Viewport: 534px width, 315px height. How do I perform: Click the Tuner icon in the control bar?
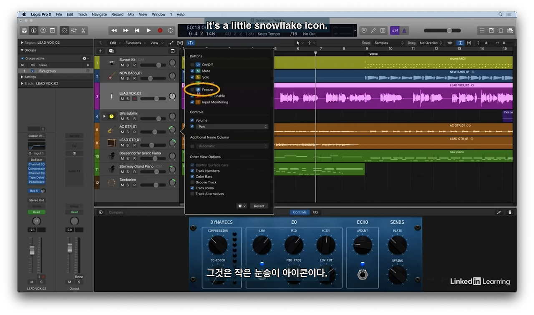[373, 30]
